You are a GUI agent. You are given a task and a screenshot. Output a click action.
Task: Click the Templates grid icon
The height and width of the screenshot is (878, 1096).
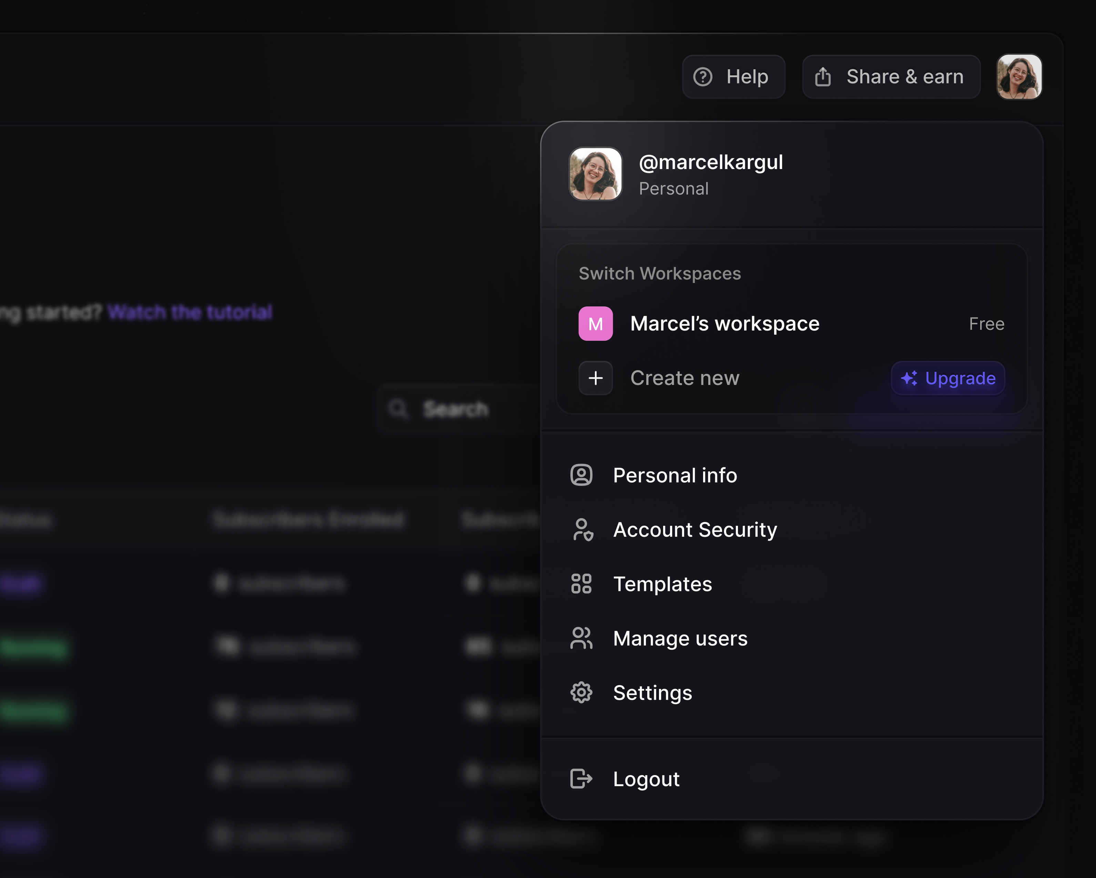[x=581, y=584]
